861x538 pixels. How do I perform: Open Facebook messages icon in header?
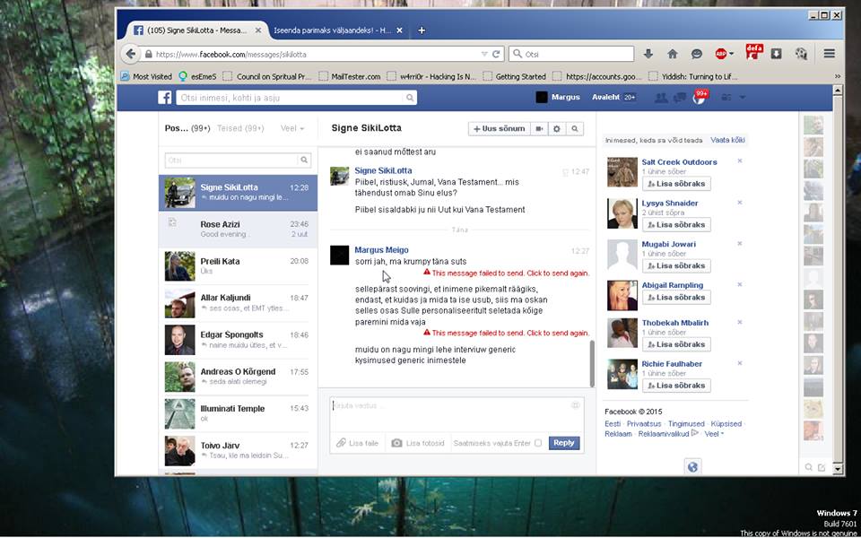click(679, 98)
